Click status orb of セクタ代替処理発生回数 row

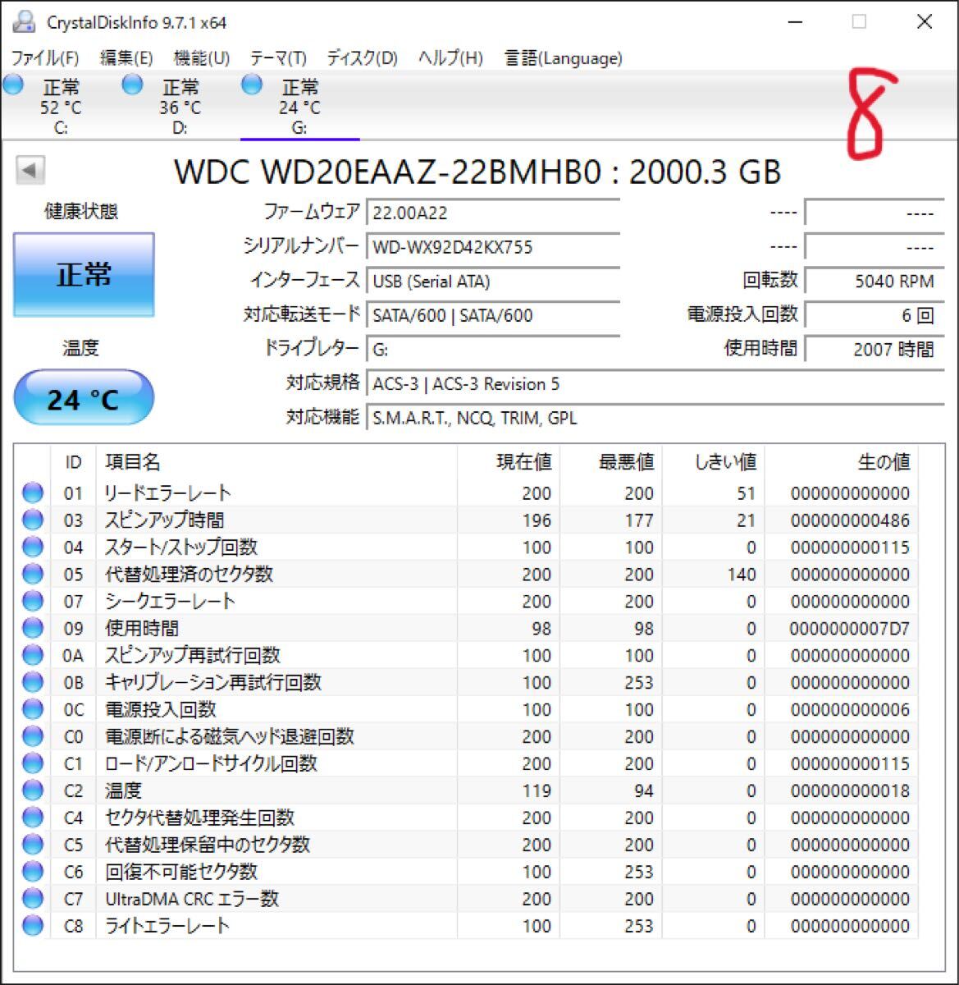click(33, 818)
